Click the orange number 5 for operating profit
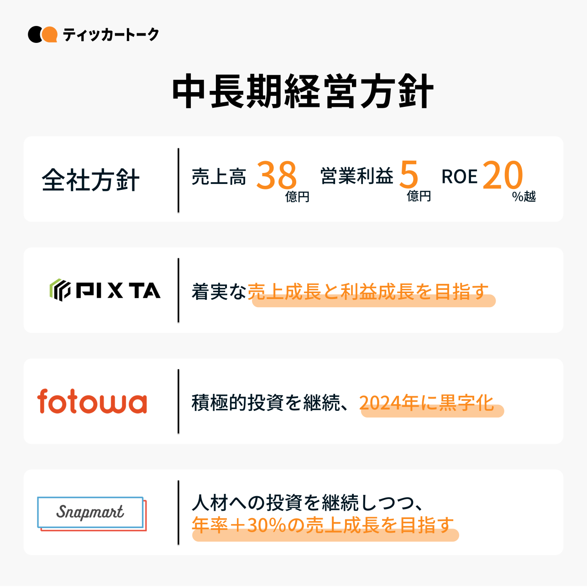The image size is (587, 587). (x=409, y=175)
